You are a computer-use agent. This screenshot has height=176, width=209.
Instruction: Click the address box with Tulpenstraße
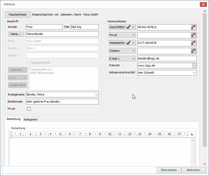click(64, 78)
